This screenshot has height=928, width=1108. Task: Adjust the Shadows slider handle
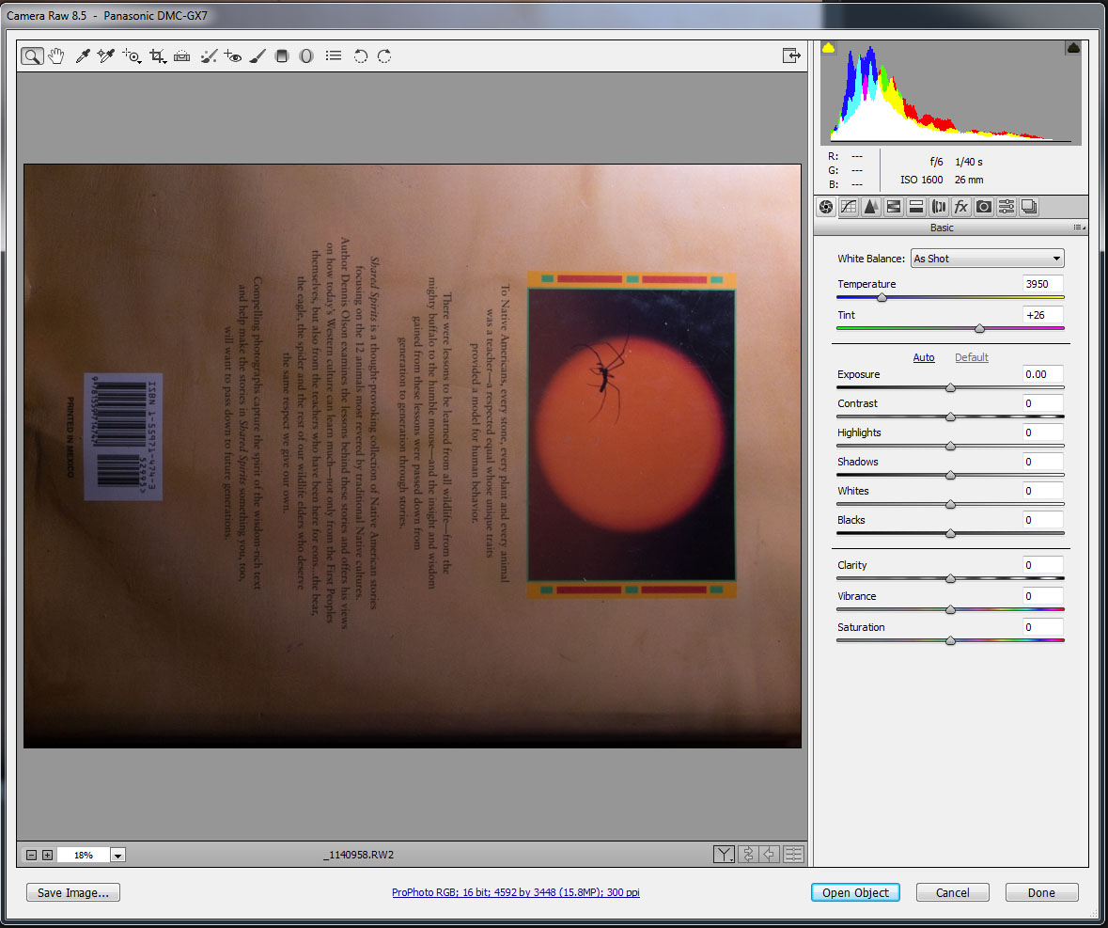(950, 475)
